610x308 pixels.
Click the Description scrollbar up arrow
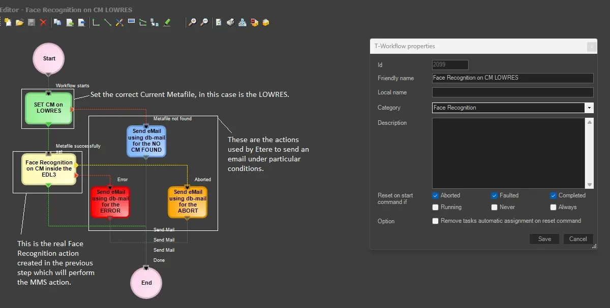click(590, 122)
